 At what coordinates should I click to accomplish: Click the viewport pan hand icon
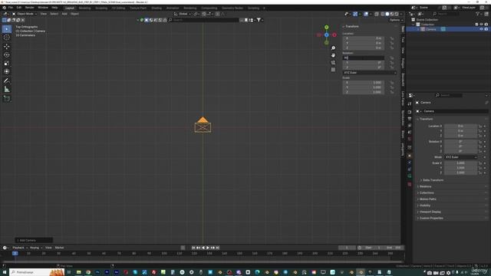coord(333,55)
